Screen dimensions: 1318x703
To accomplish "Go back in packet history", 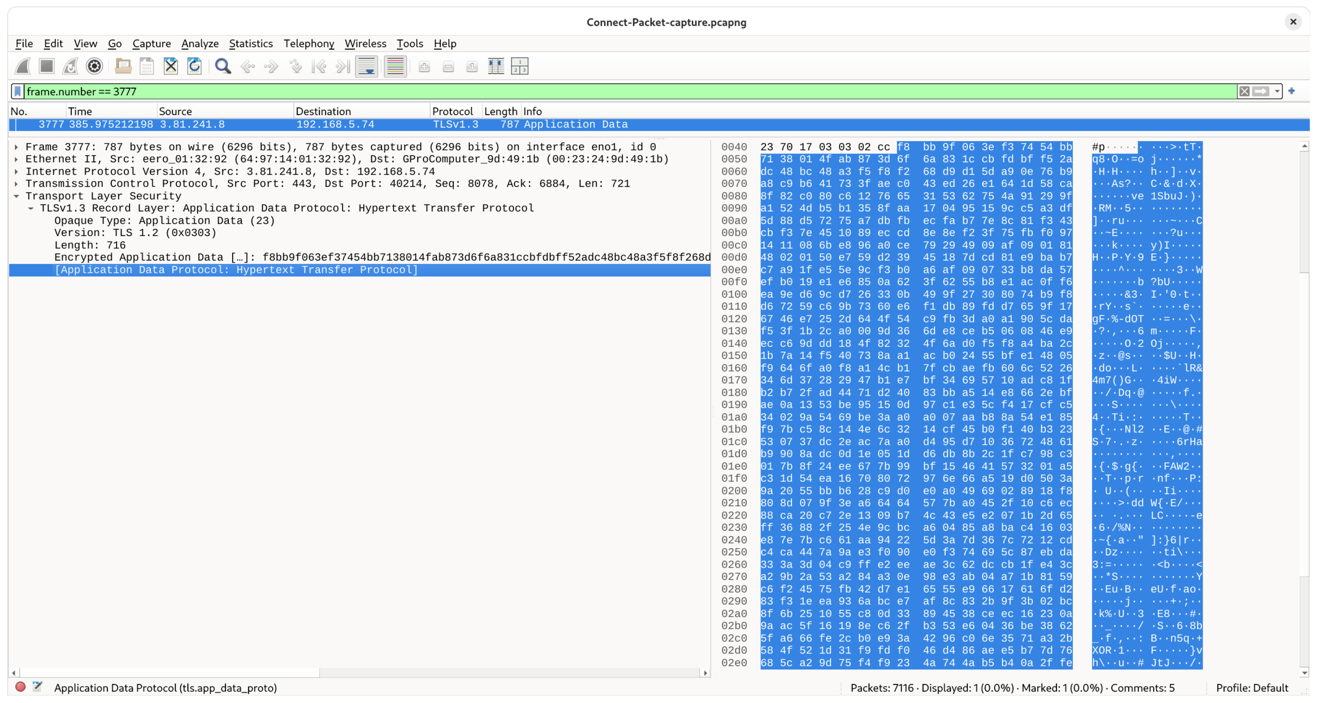I will pos(247,66).
